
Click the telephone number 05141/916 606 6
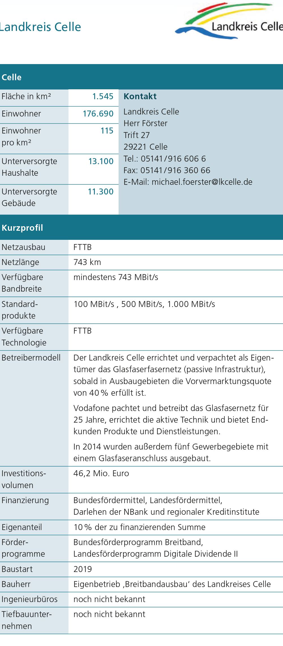pos(173,158)
